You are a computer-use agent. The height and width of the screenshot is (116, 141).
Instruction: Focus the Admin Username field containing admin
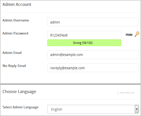click(93, 22)
